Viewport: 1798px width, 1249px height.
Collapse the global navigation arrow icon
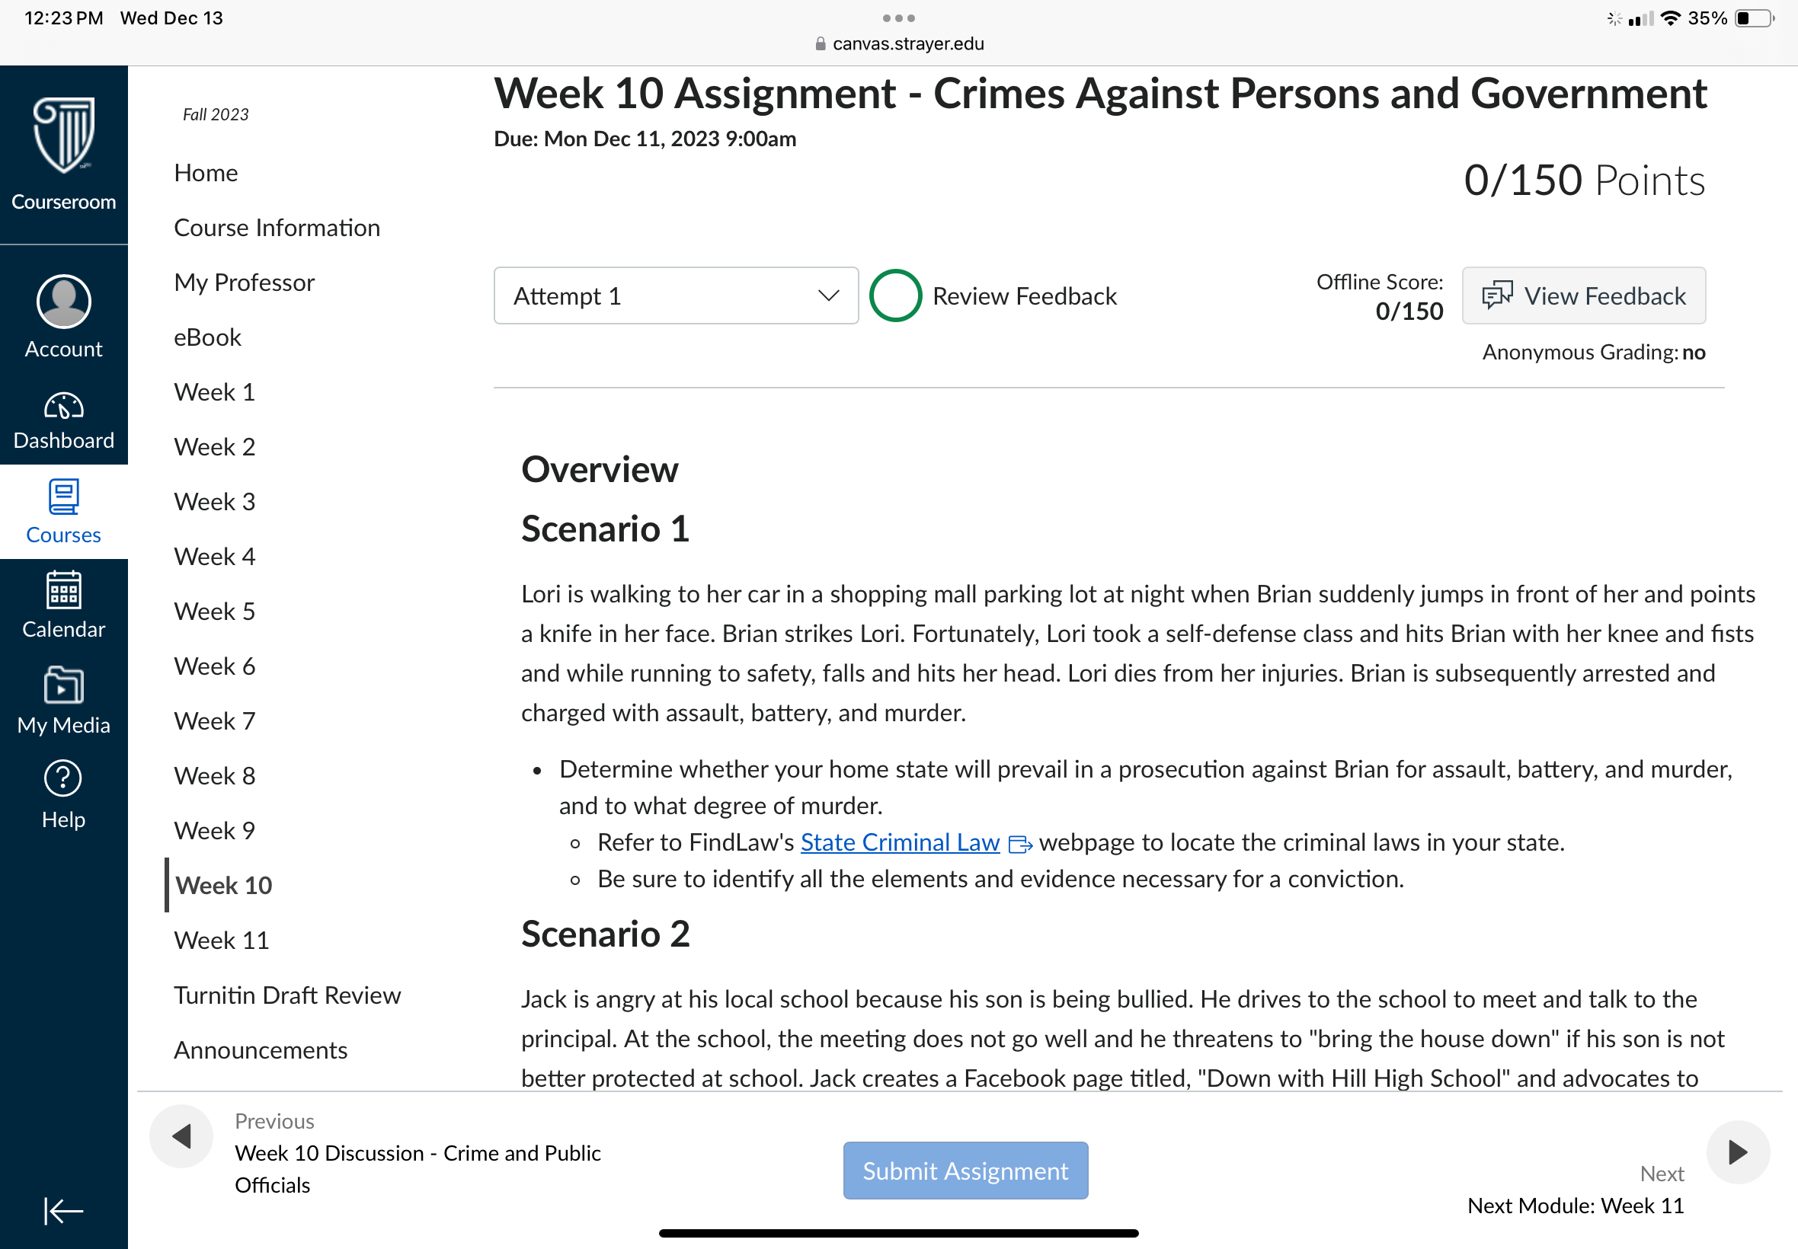click(x=63, y=1211)
